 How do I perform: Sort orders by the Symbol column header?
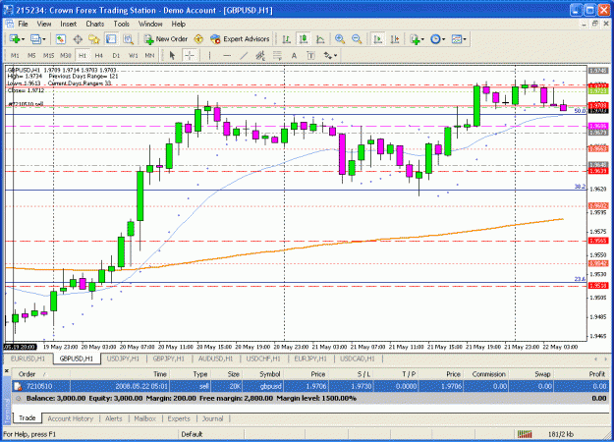pos(270,374)
